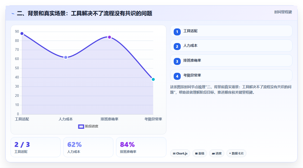Click the Chart.js tag
The height and width of the screenshot is (168, 303).
click(x=180, y=153)
